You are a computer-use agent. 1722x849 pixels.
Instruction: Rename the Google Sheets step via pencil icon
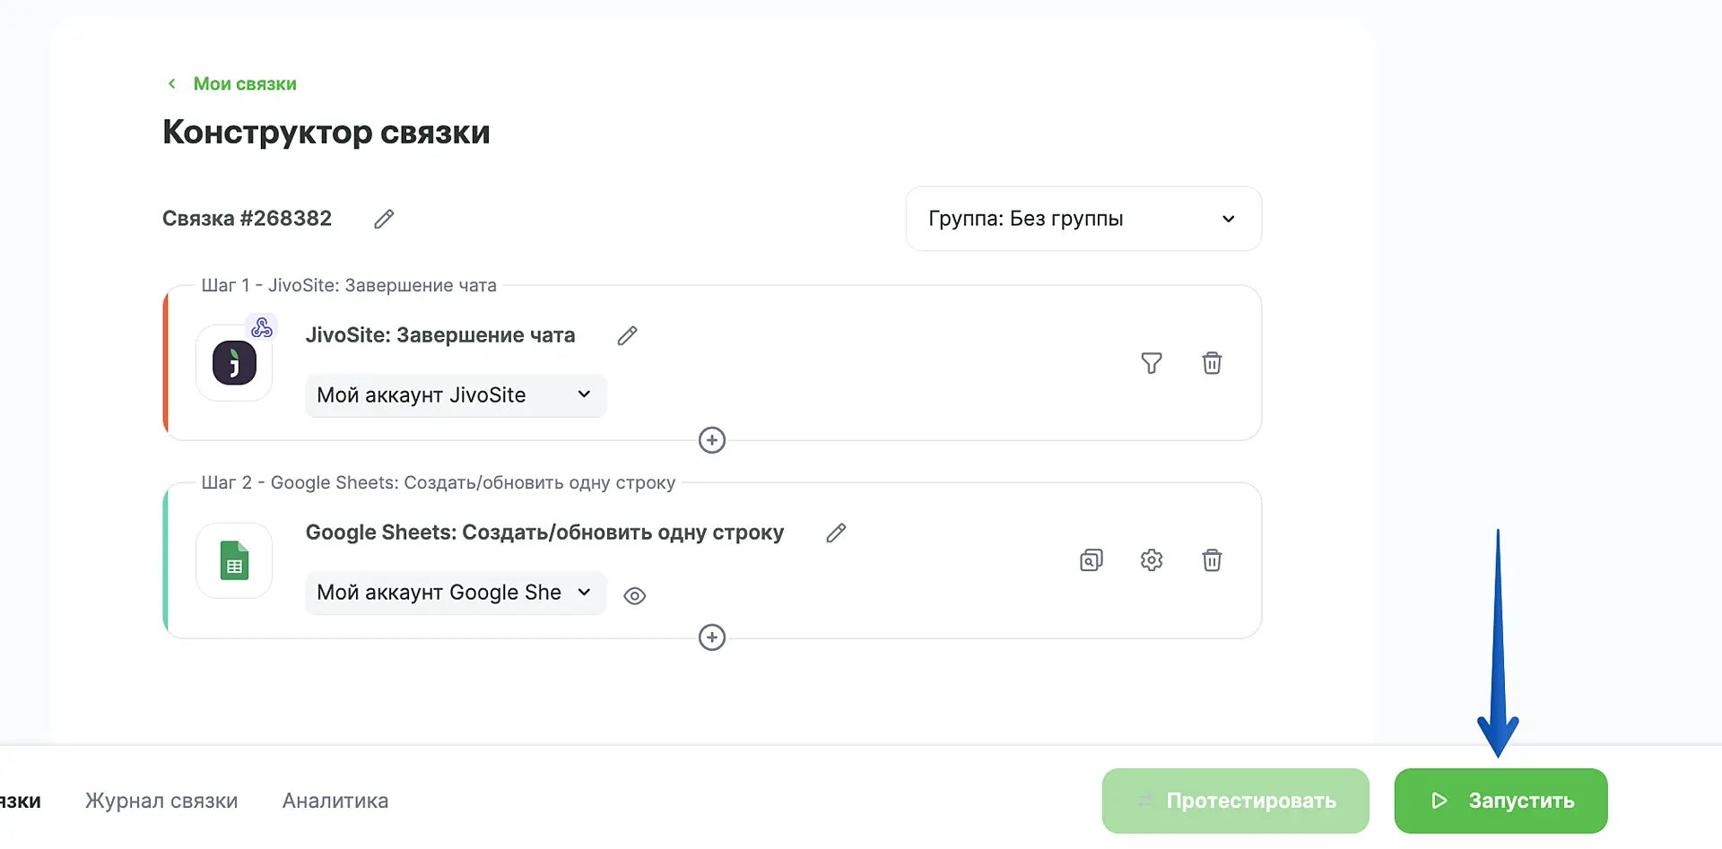(x=836, y=533)
